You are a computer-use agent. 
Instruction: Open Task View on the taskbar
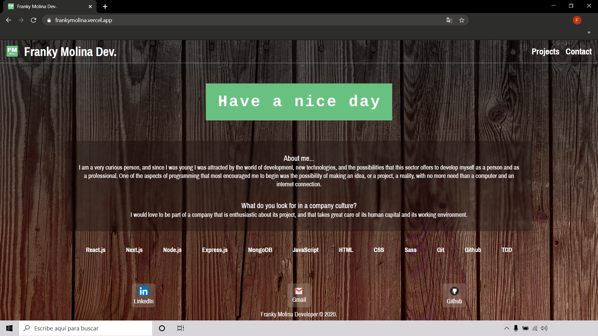click(181, 328)
